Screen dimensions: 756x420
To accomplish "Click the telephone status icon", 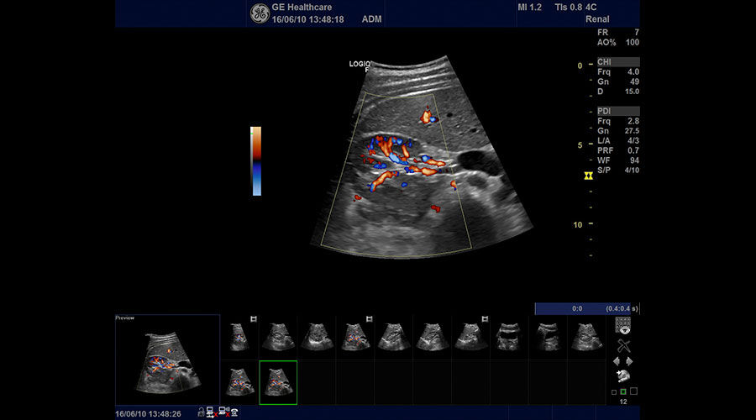I will pyautogui.click(x=234, y=412).
